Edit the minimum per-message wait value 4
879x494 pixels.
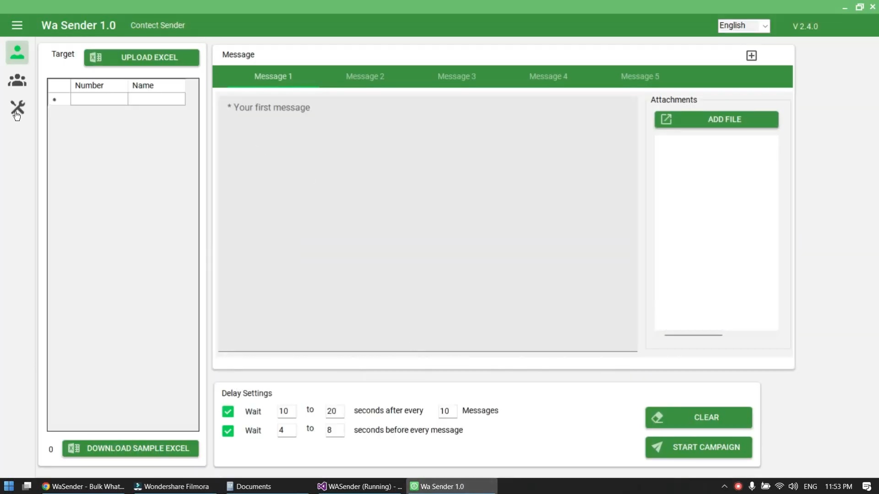[x=287, y=430]
